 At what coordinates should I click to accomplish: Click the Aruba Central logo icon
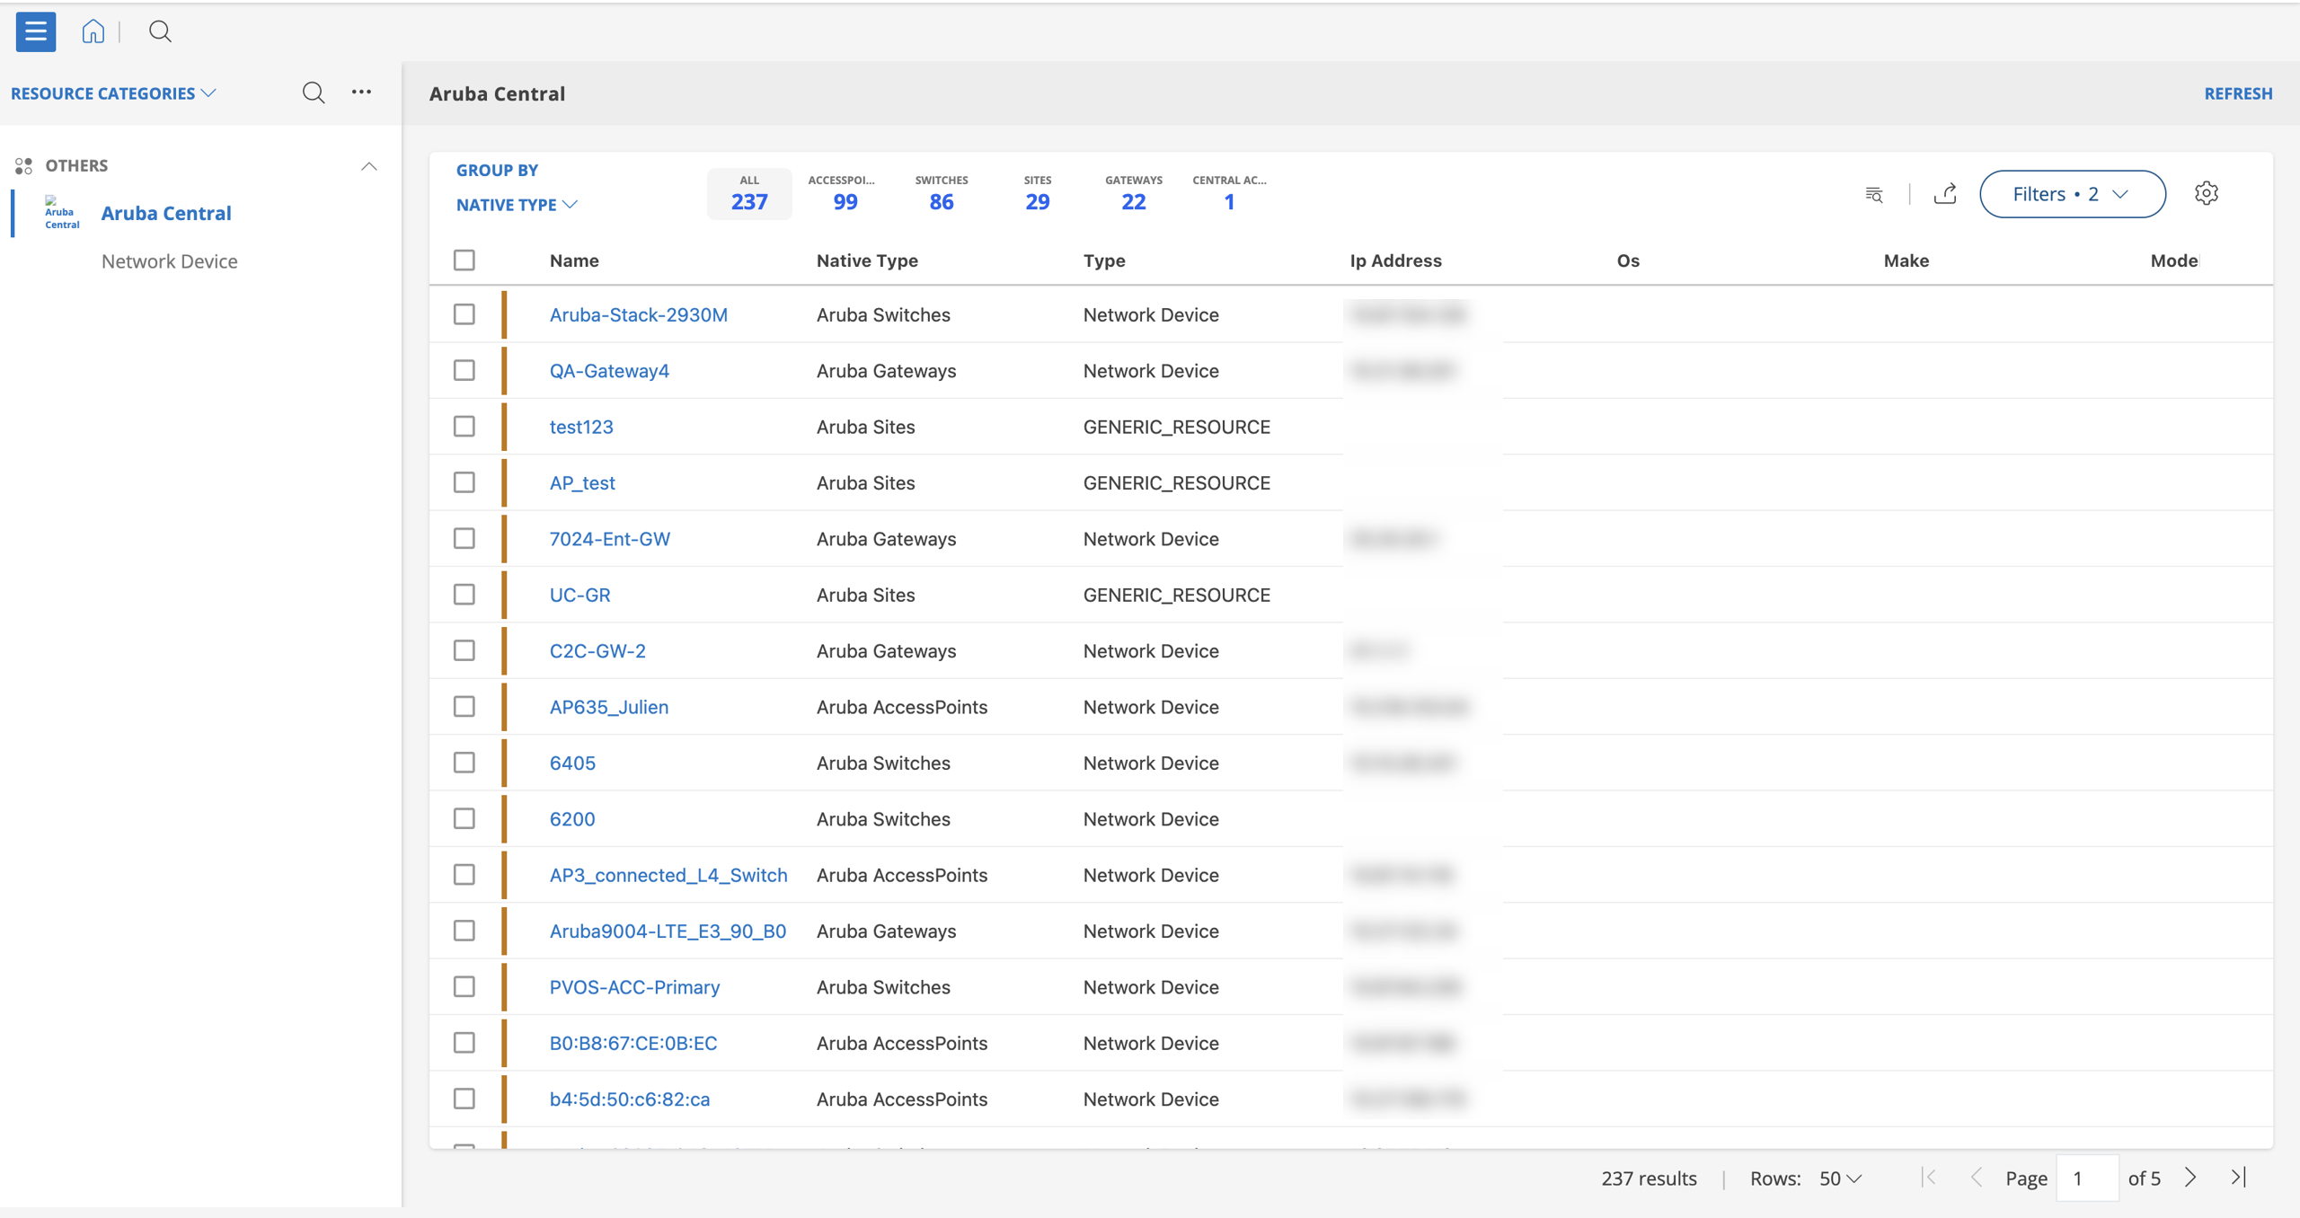[x=62, y=213]
